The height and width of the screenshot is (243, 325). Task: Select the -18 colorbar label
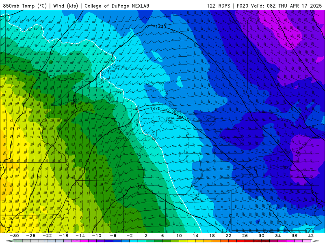tap(64, 236)
